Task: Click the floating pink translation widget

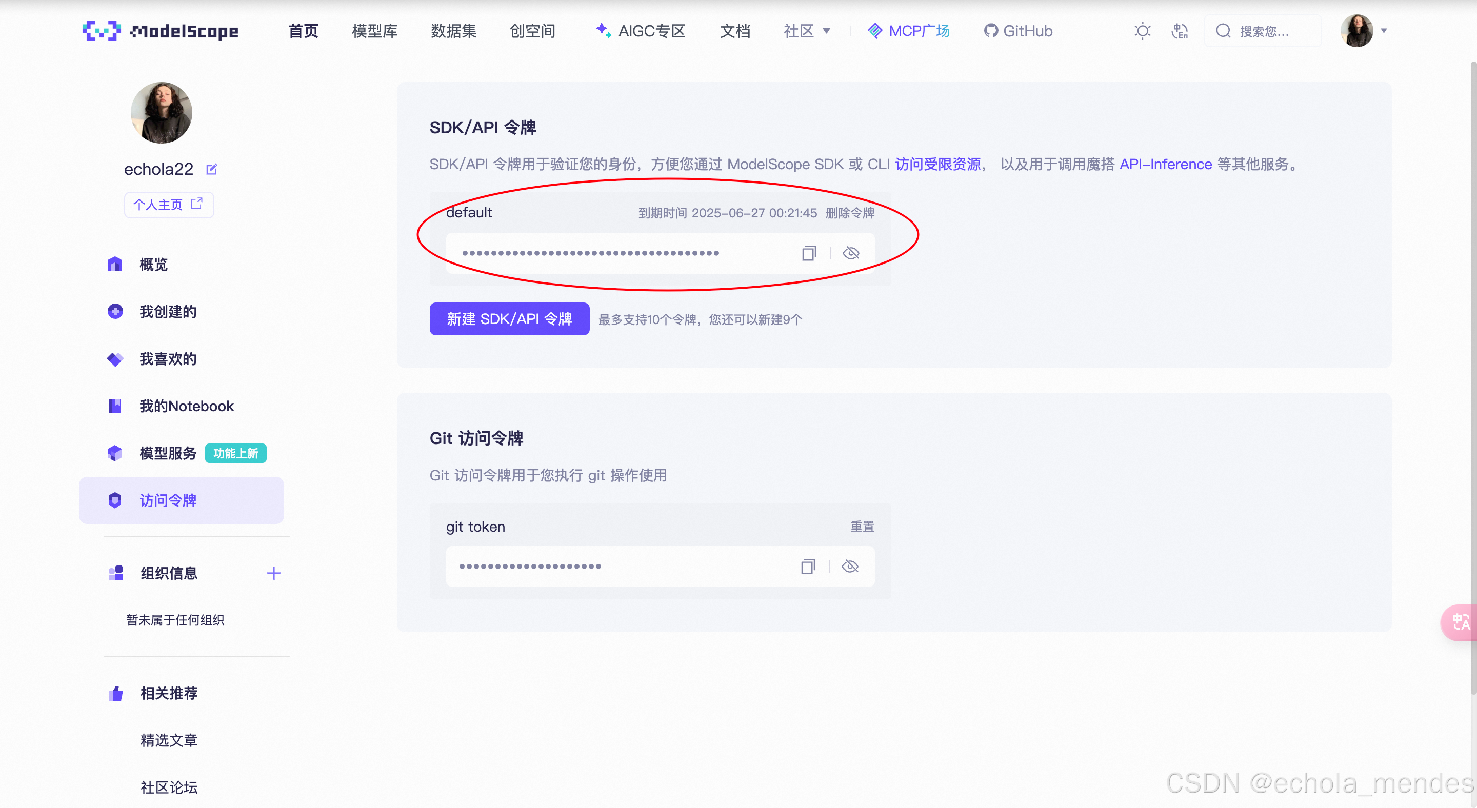Action: [1459, 622]
